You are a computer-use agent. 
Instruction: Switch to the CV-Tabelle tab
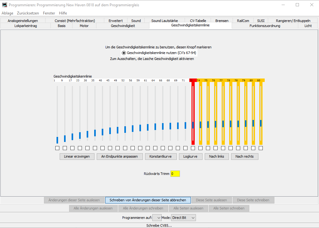point(198,21)
